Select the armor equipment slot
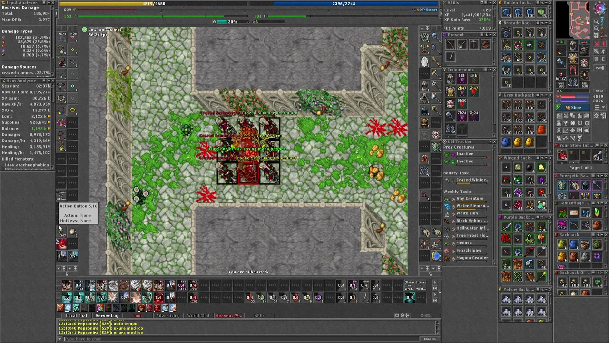The image size is (609, 343). click(x=573, y=58)
